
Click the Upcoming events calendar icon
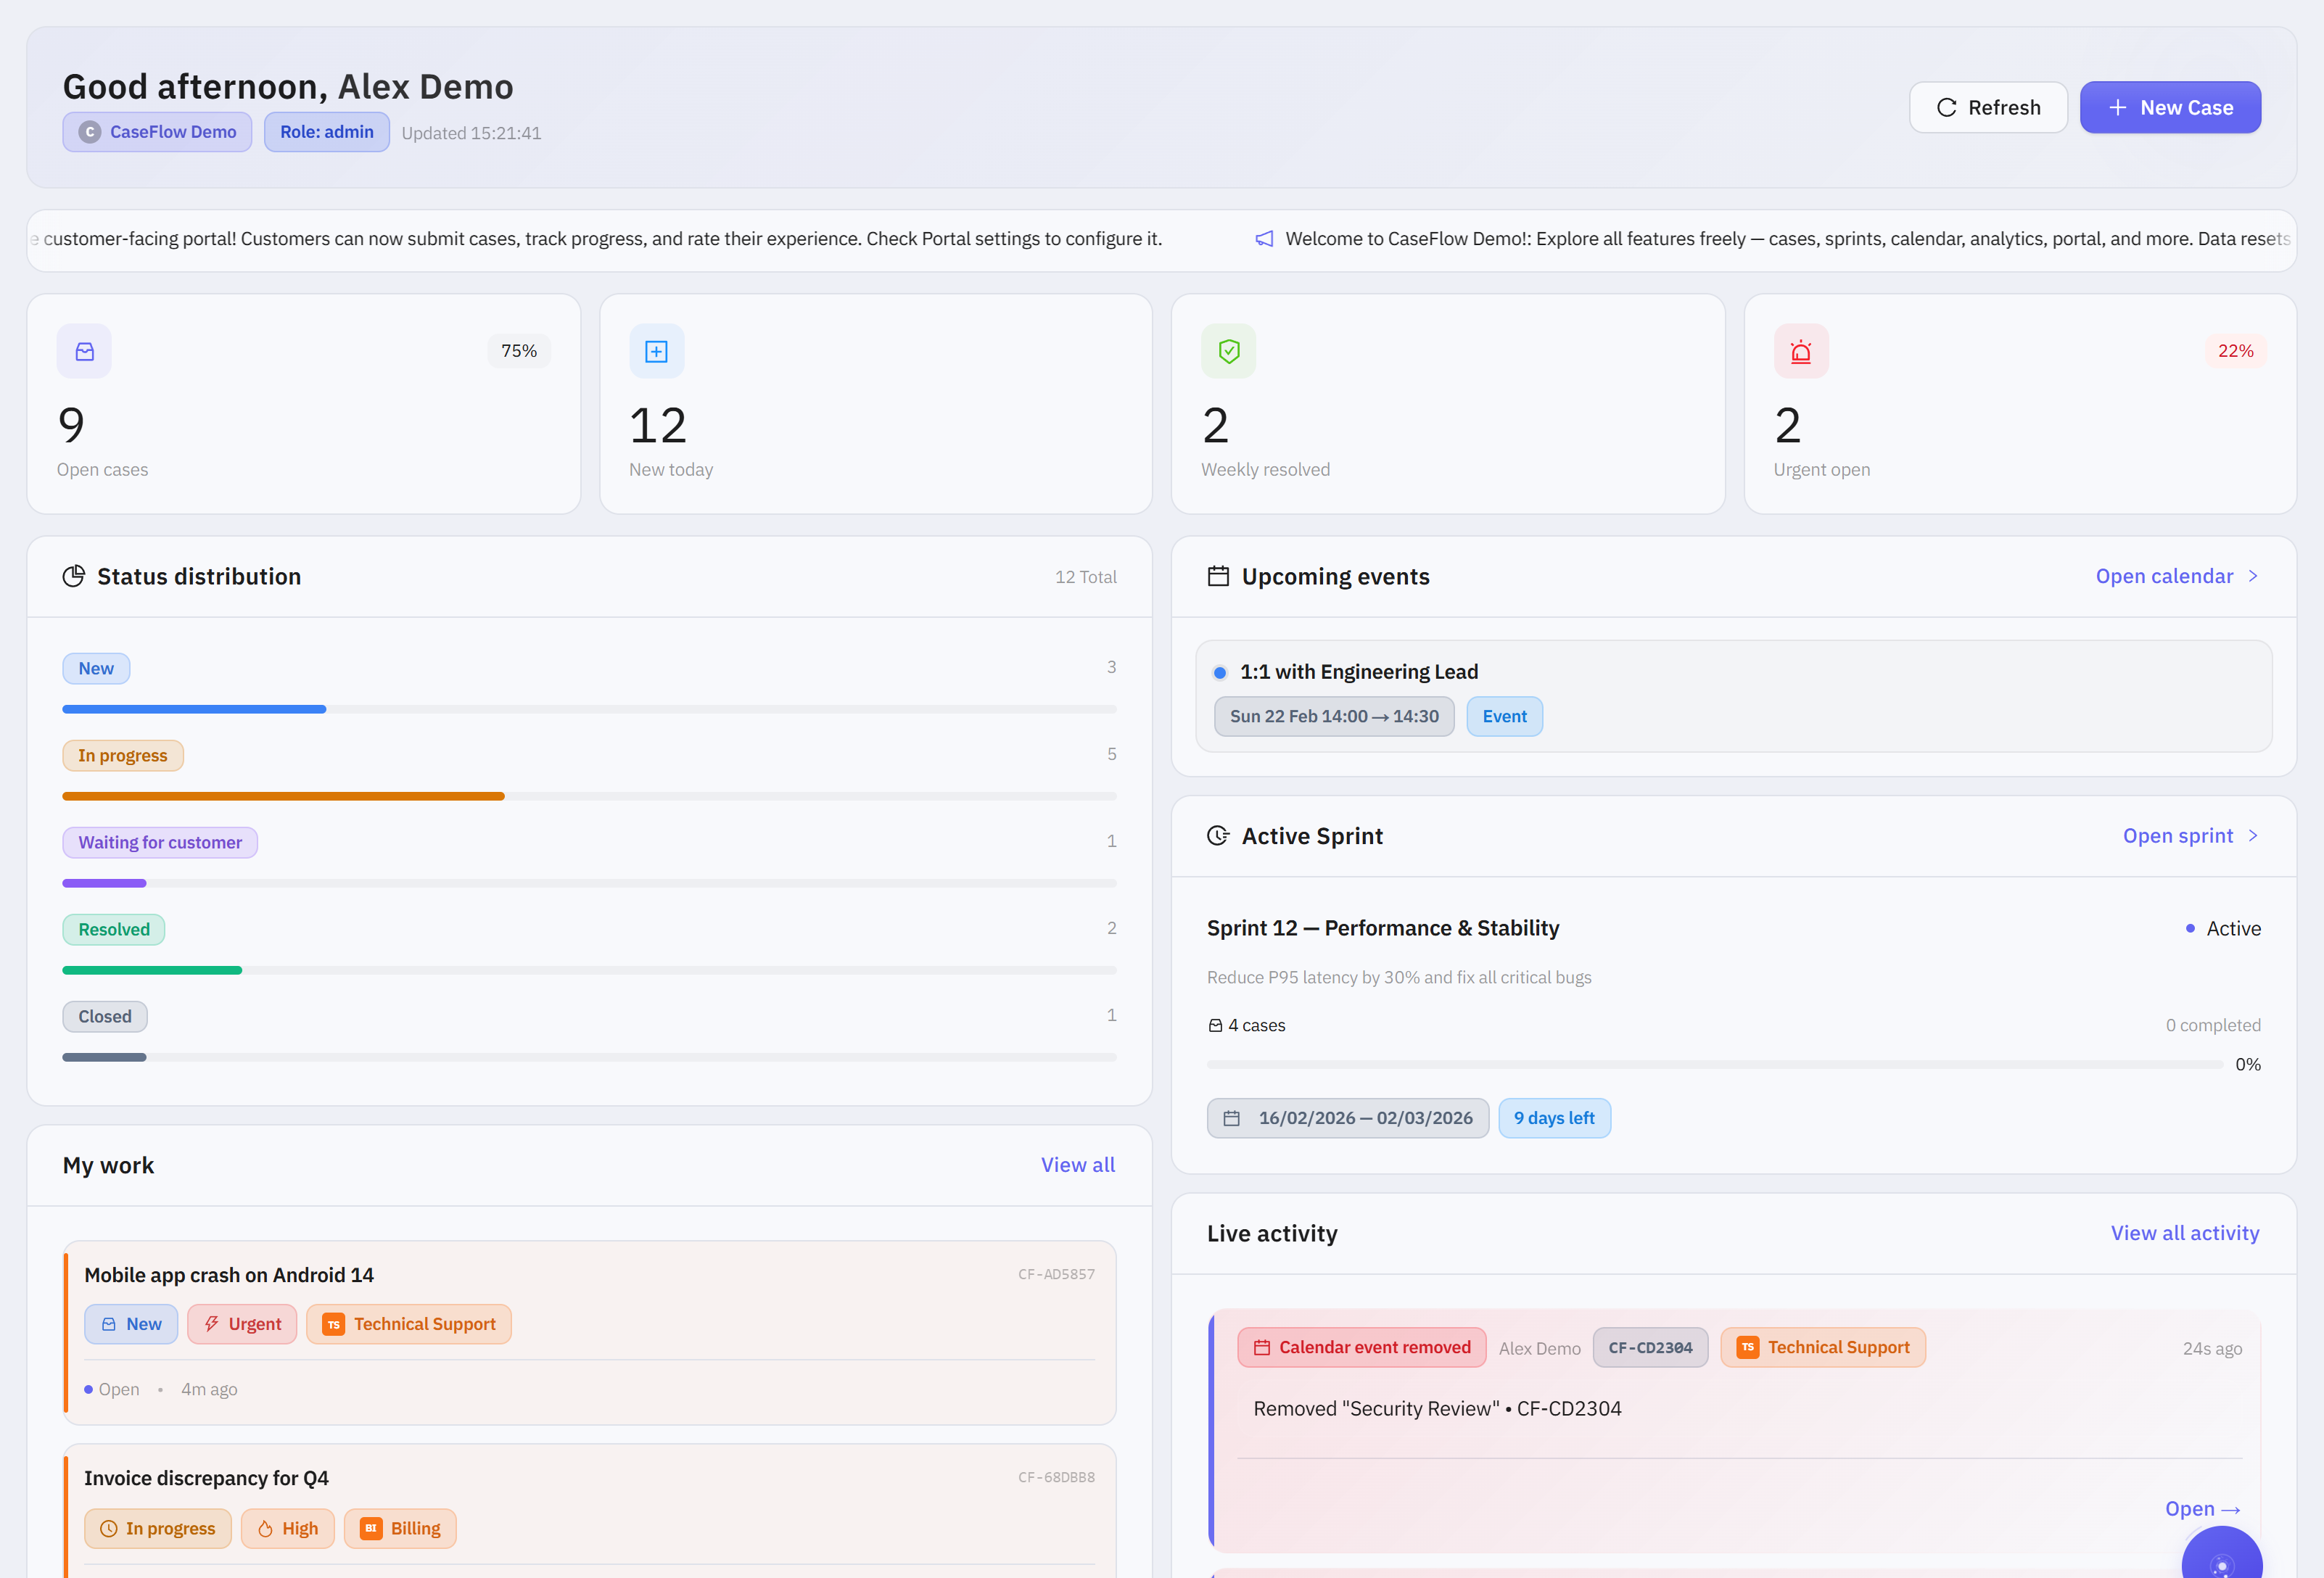pyautogui.click(x=1218, y=576)
